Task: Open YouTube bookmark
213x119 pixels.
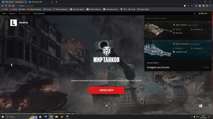Action: point(13,9)
